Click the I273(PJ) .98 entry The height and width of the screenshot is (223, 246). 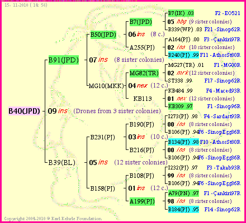[183, 117]
